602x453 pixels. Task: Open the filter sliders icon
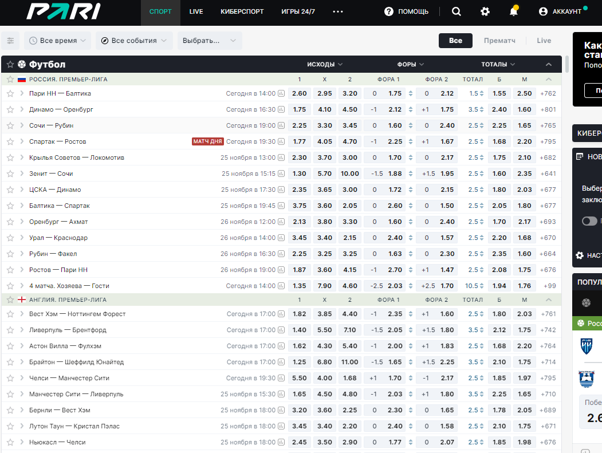coord(10,41)
